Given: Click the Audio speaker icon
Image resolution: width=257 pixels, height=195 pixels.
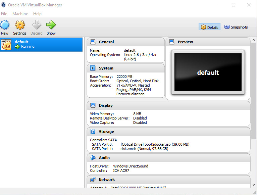Looking at the screenshot, I should coord(93,158).
